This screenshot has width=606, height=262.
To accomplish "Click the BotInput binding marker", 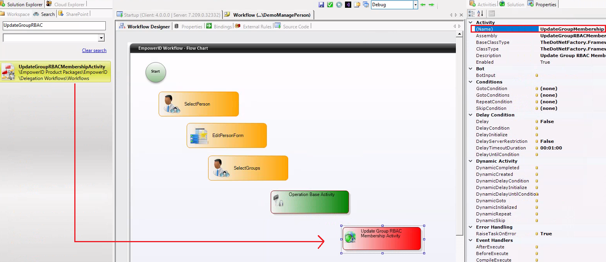I will 537,75.
